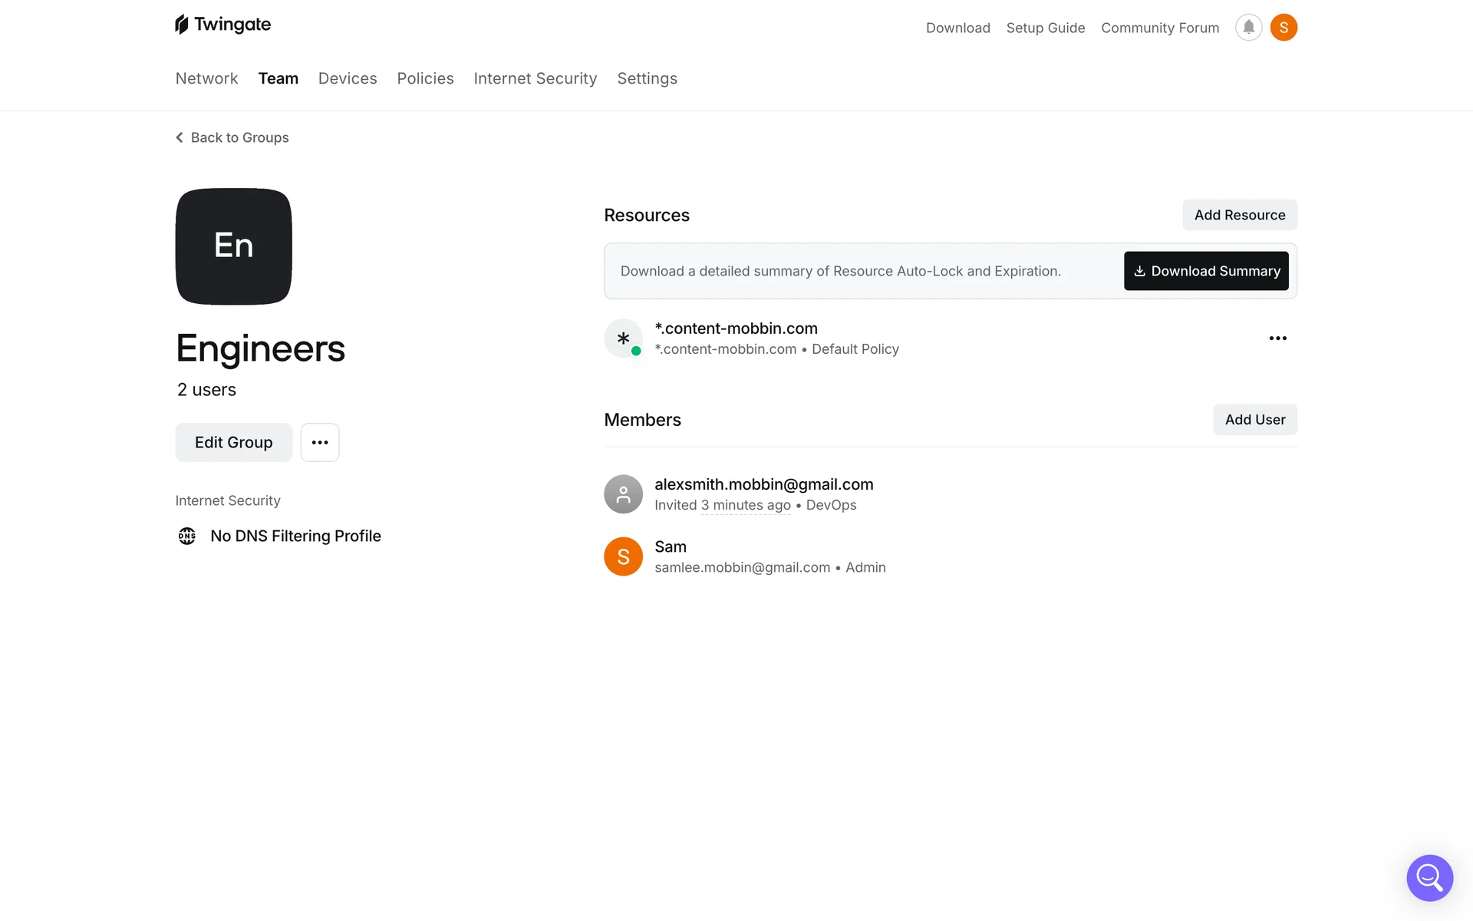
Task: Open the Community Forum link
Action: point(1160,28)
